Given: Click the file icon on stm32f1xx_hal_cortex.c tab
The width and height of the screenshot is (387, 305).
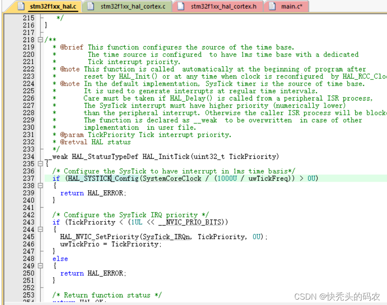Looking at the screenshot, I should coord(90,7).
